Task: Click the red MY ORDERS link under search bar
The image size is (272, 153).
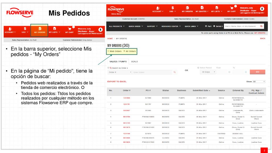Action: tap(260, 33)
